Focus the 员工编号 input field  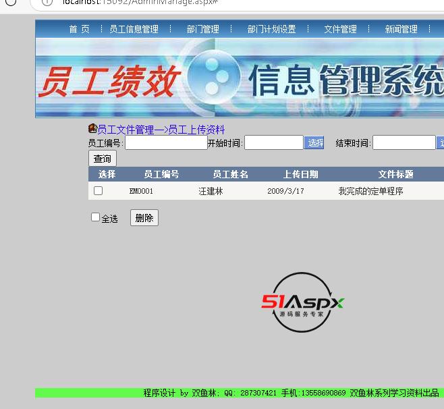166,142
